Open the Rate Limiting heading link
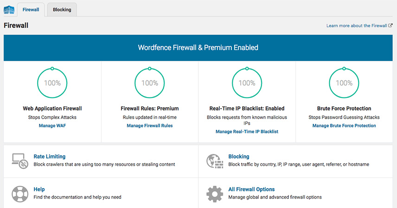The image size is (397, 208). (49, 157)
